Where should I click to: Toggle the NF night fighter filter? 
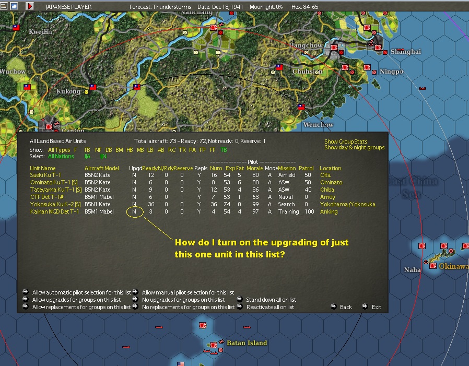(98, 150)
